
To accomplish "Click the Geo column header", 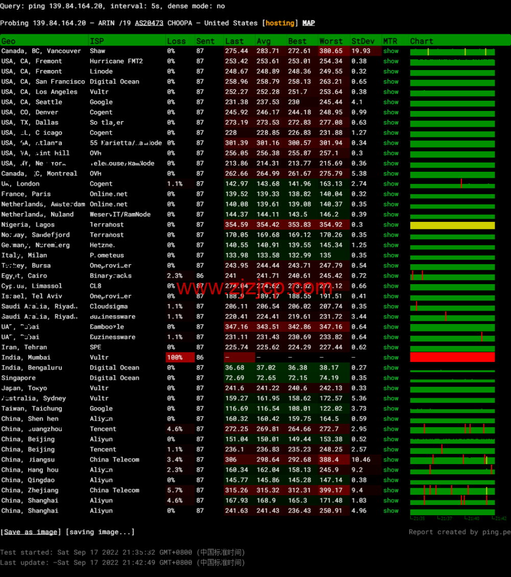I will coord(9,41).
